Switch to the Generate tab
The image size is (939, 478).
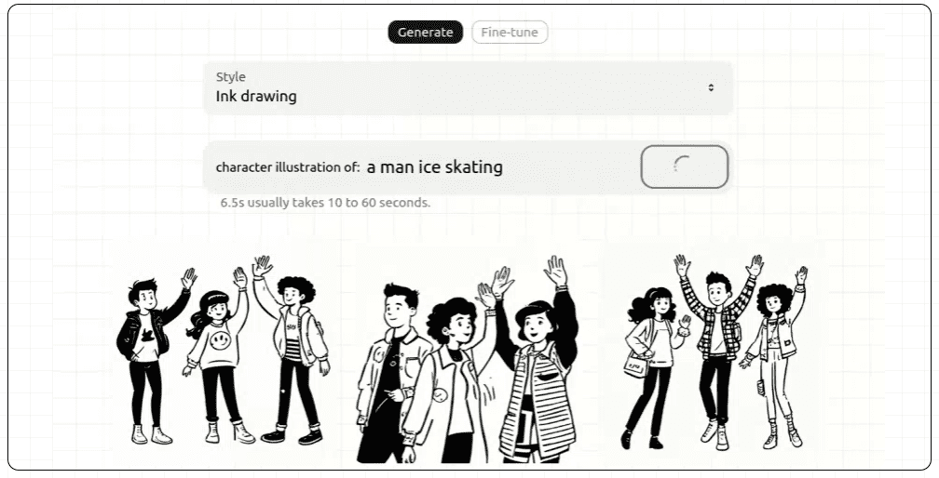425,33
